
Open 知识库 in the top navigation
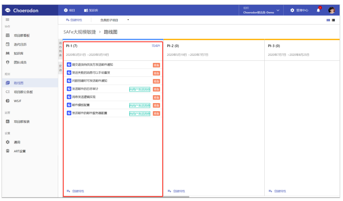(91, 11)
